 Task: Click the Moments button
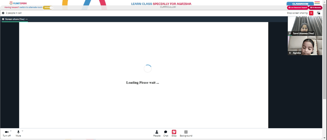[316, 7]
